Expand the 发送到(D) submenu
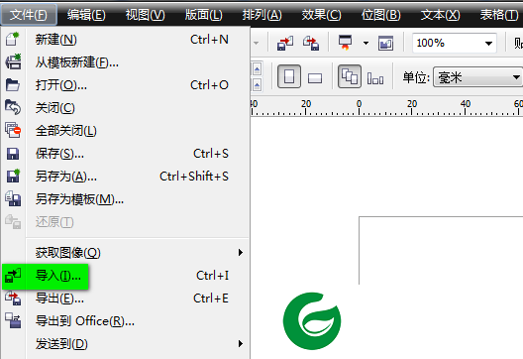 tap(126, 344)
